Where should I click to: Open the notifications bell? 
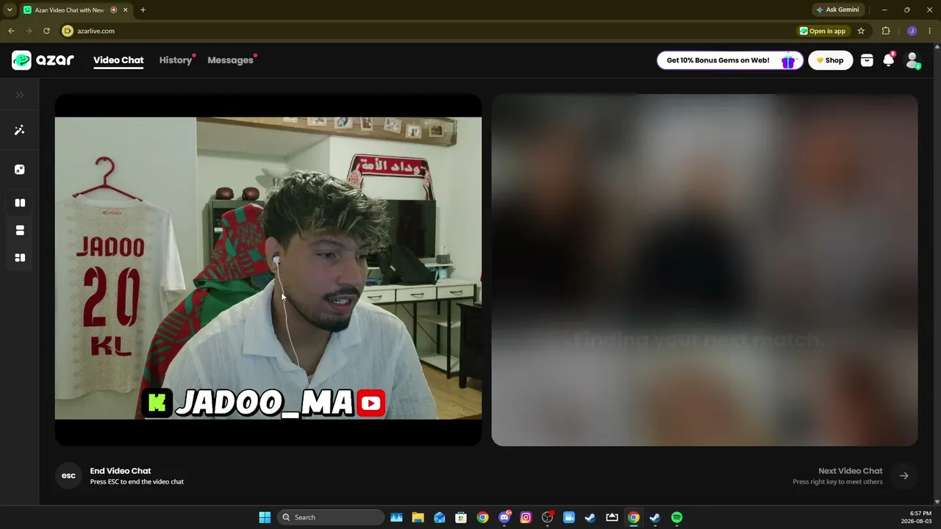(x=889, y=60)
